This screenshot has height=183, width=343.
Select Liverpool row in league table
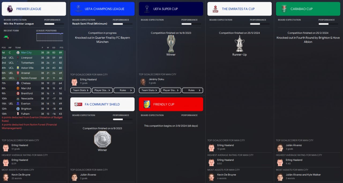pos(33,58)
